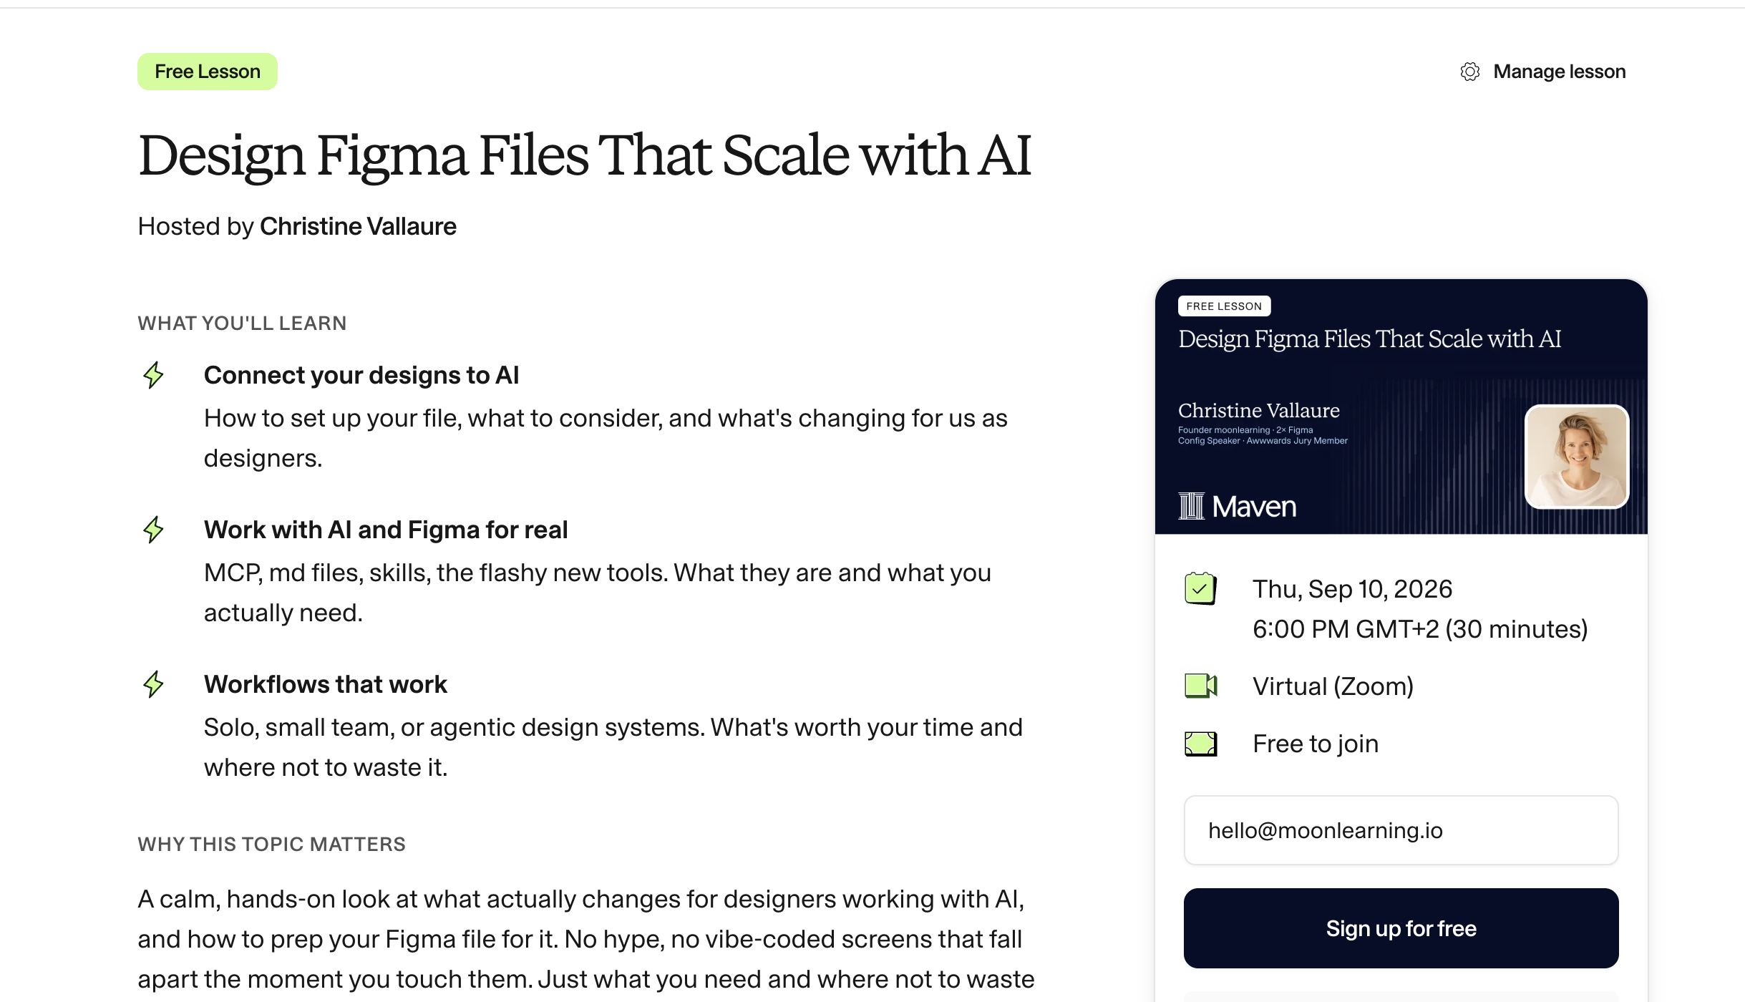Click the Sign up for free button
This screenshot has width=1745, height=1002.
pos(1401,928)
